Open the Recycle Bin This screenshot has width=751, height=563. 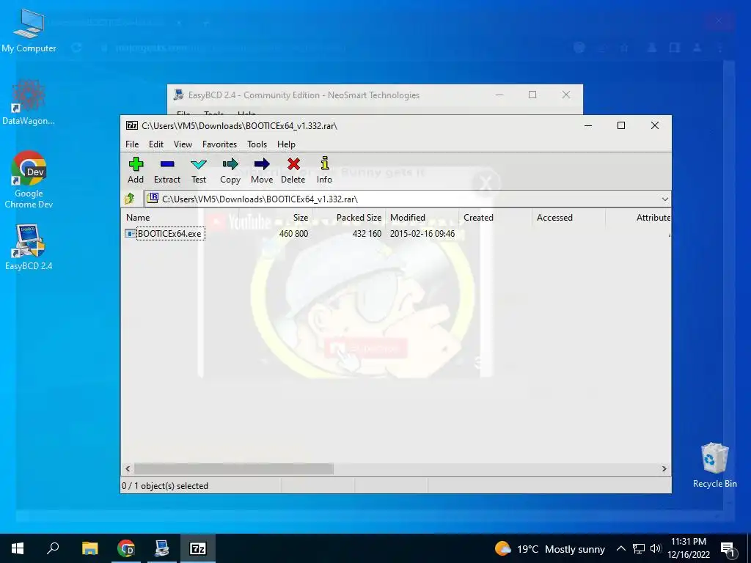point(714,466)
